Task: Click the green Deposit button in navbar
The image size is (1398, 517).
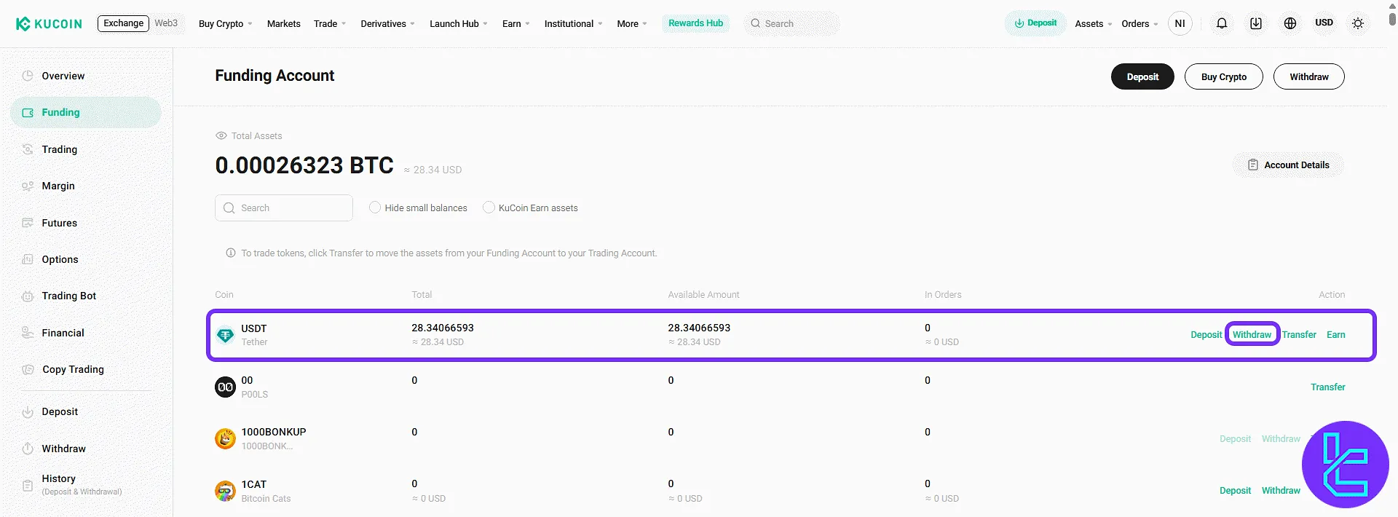Action: [1035, 23]
